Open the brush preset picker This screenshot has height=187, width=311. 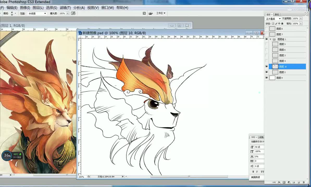tap(15, 13)
